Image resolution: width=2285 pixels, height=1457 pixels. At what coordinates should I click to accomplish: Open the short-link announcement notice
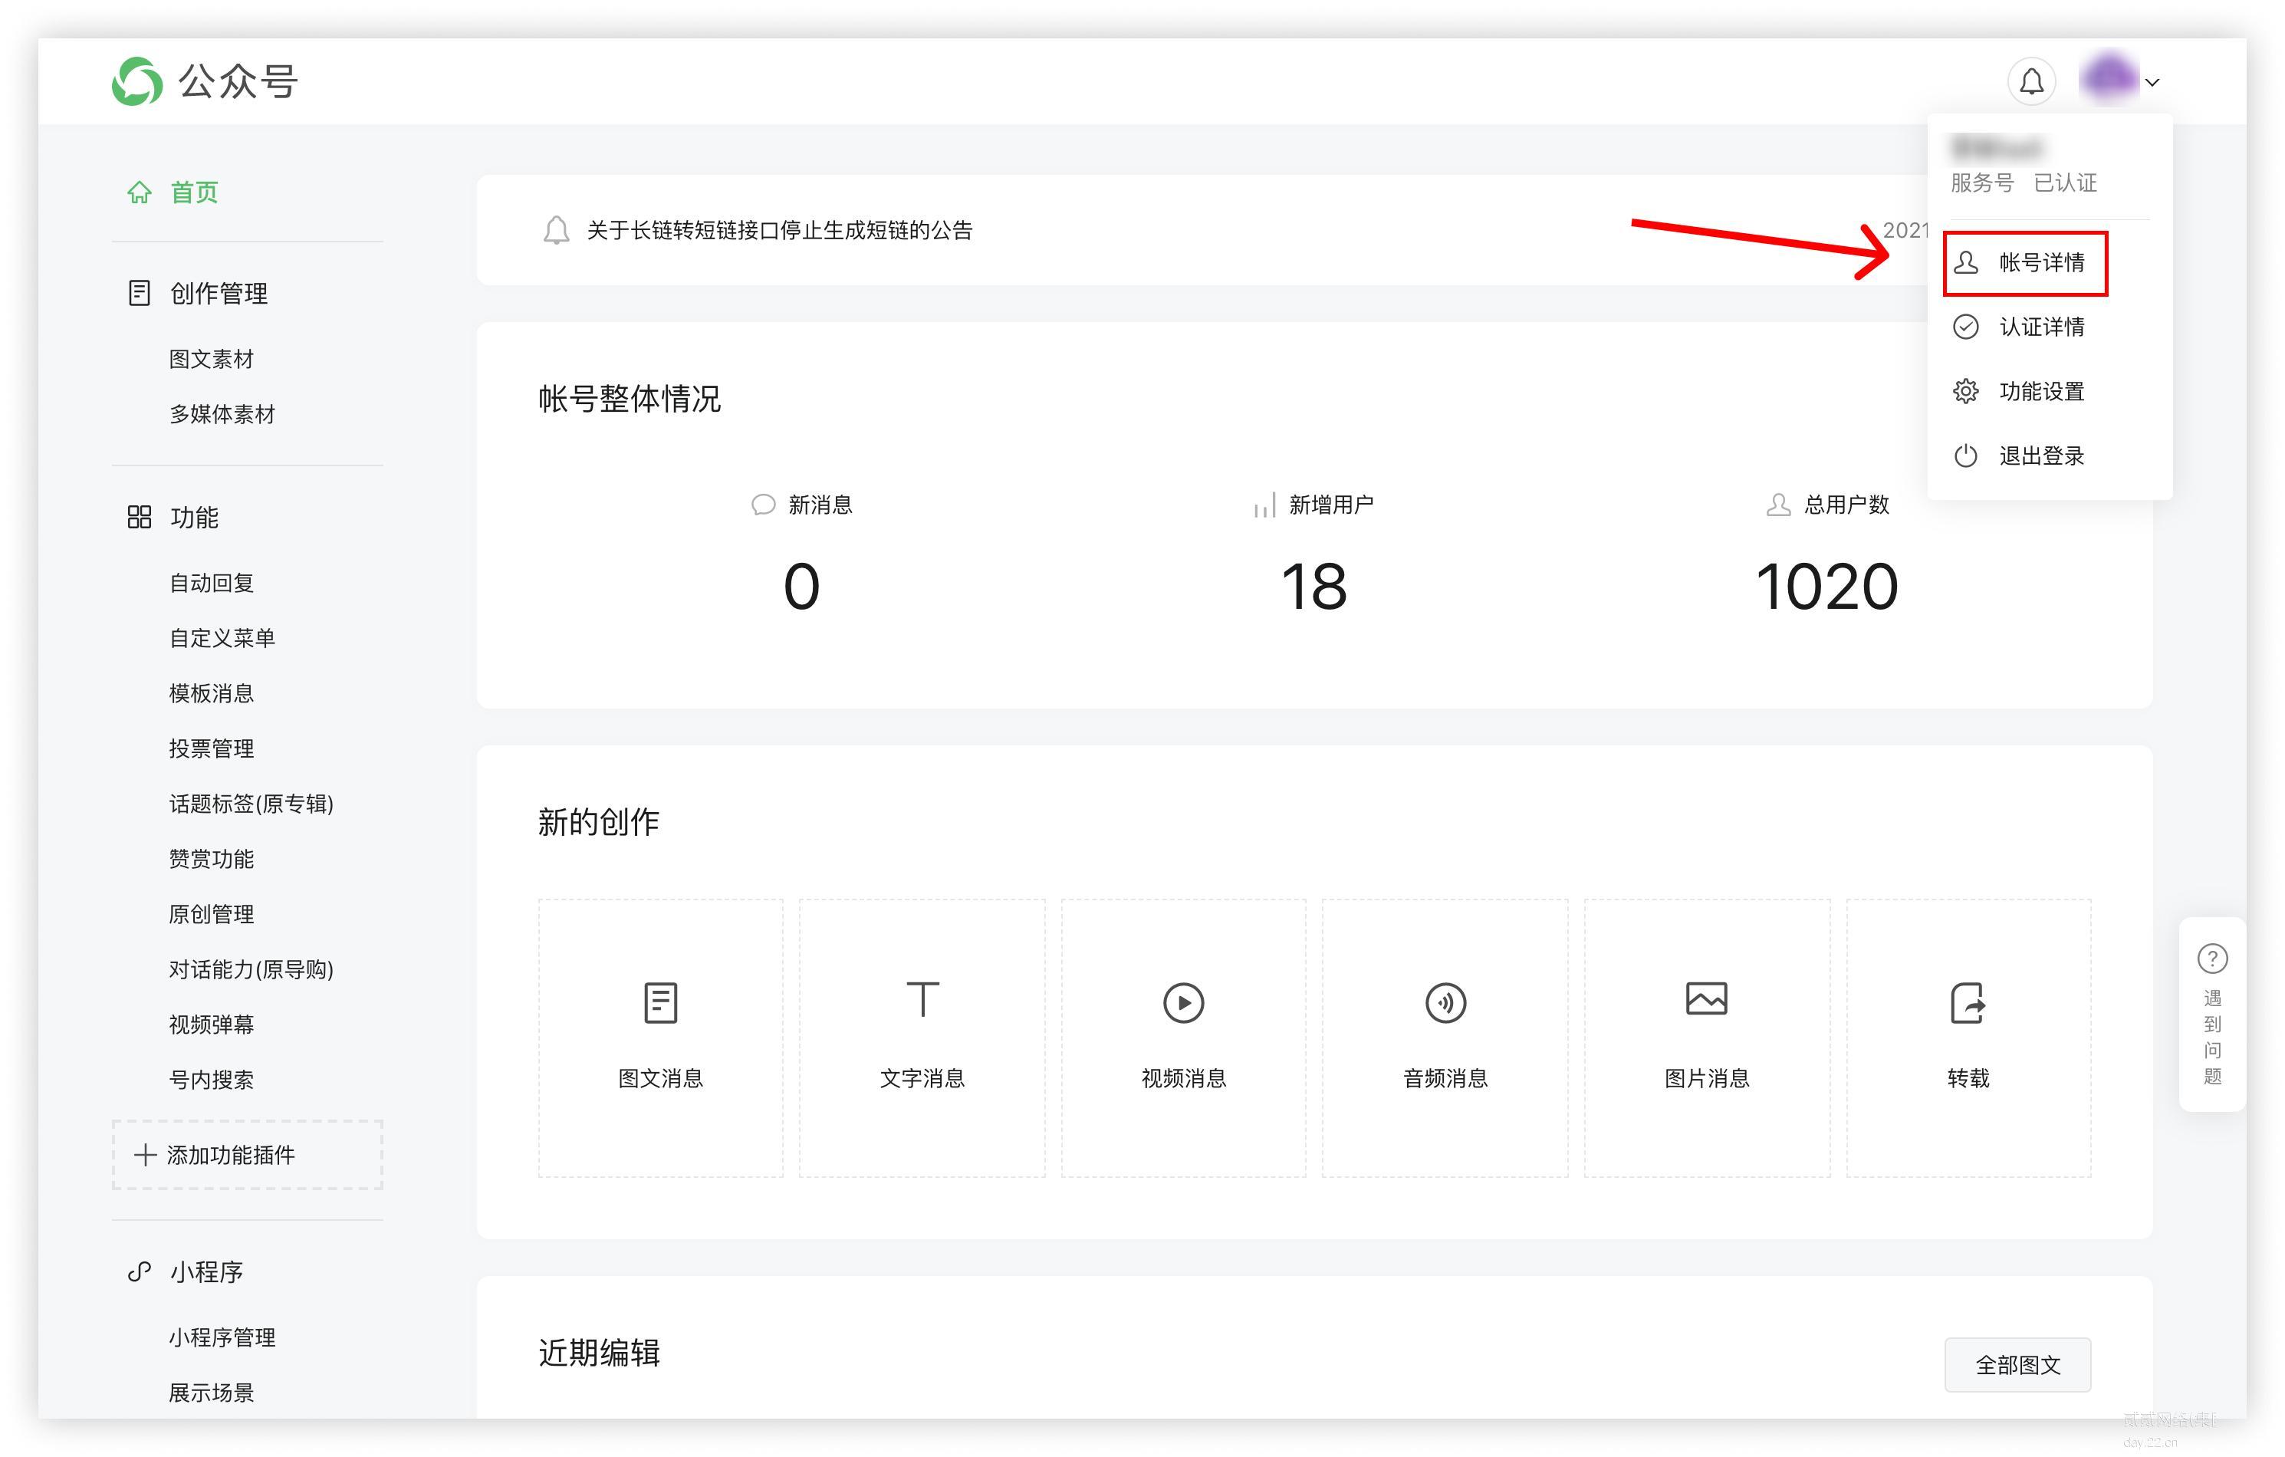pos(779,231)
